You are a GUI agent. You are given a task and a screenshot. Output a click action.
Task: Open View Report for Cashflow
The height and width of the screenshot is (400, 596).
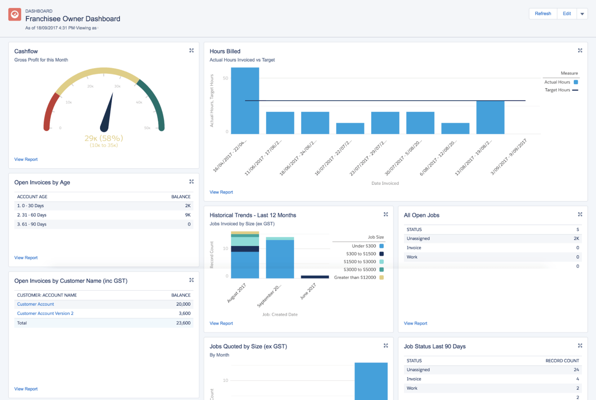click(26, 159)
